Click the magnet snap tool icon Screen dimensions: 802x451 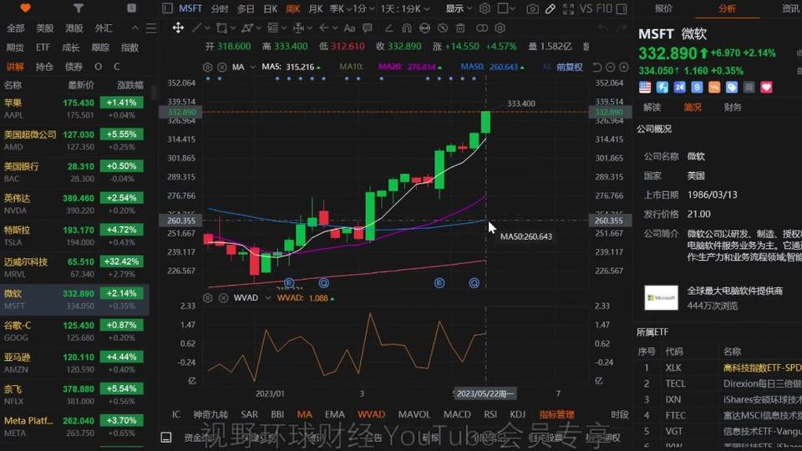pos(407,28)
